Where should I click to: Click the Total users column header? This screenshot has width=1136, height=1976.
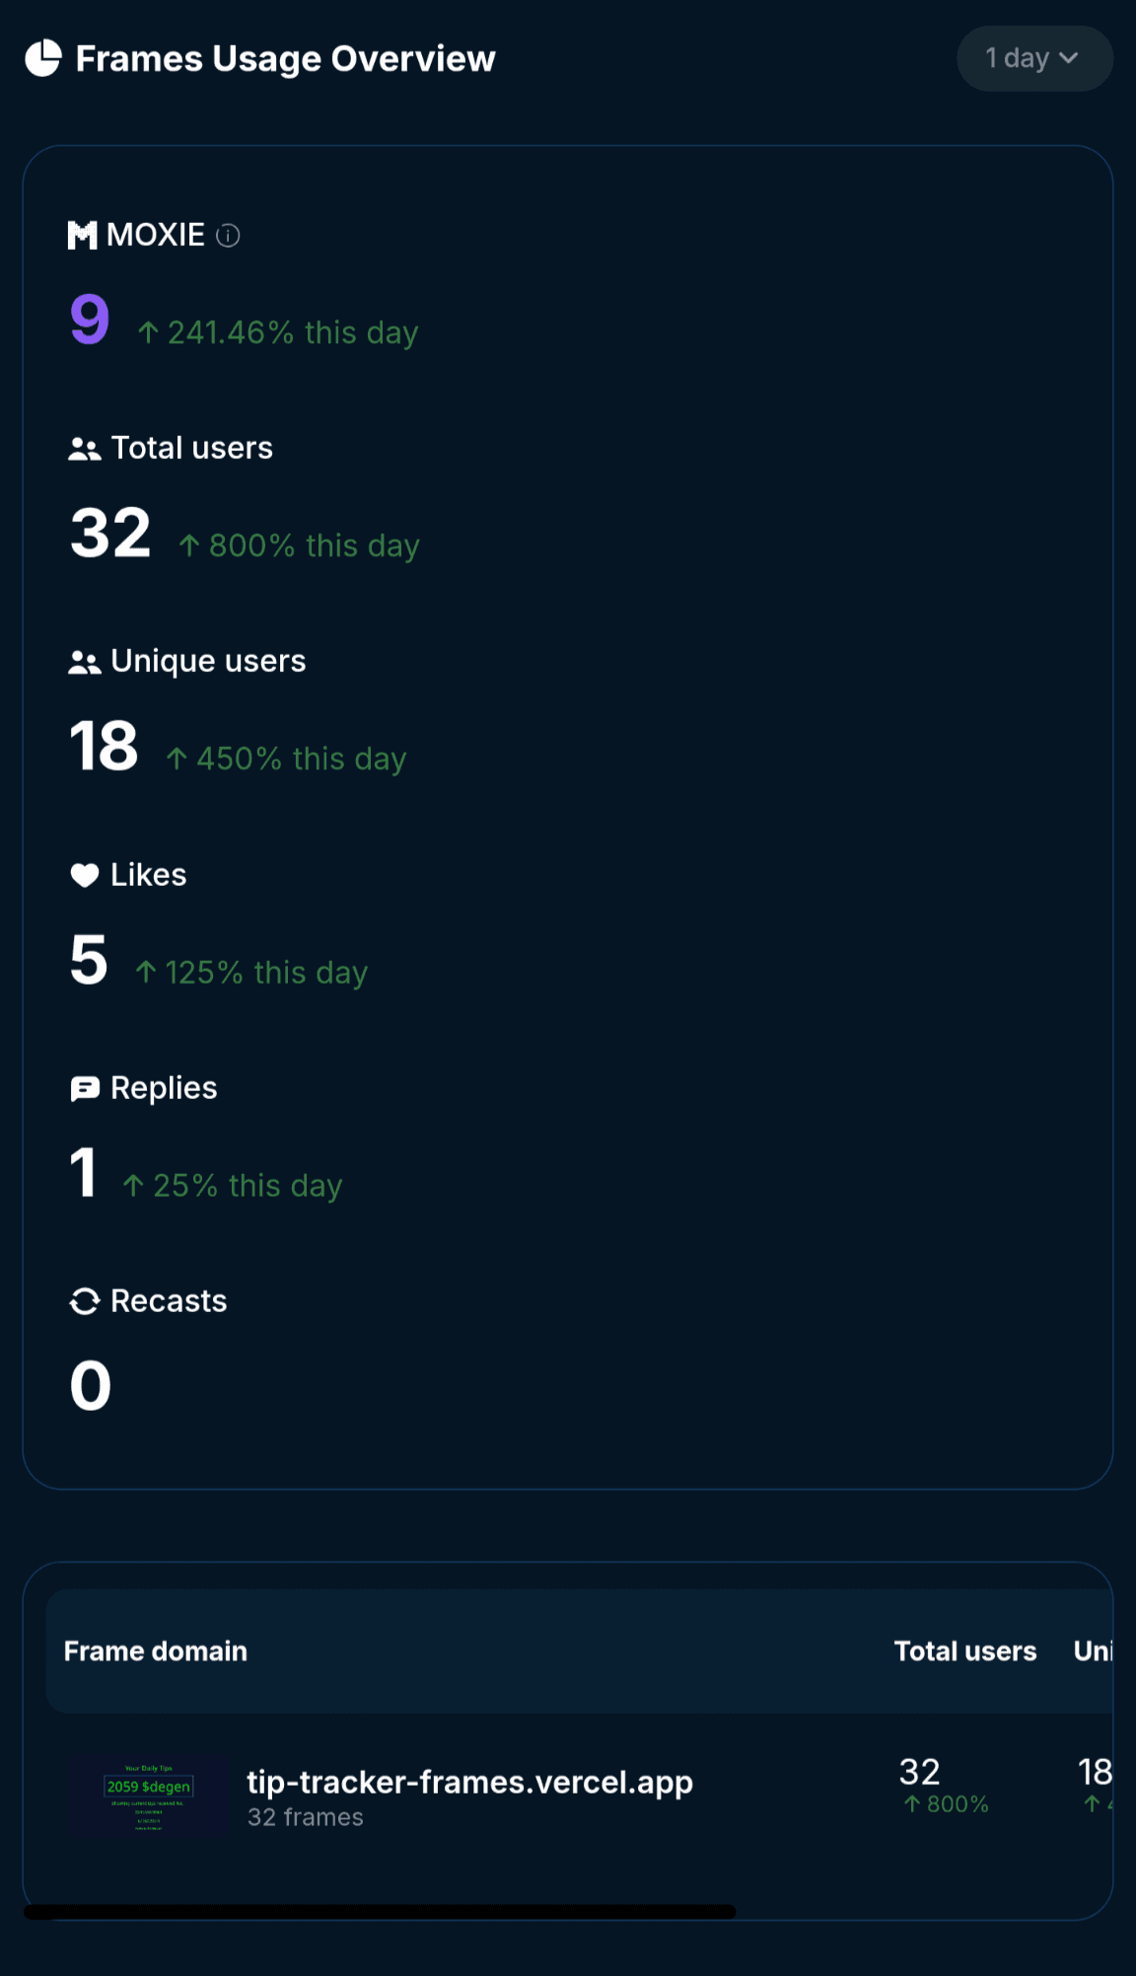964,1651
